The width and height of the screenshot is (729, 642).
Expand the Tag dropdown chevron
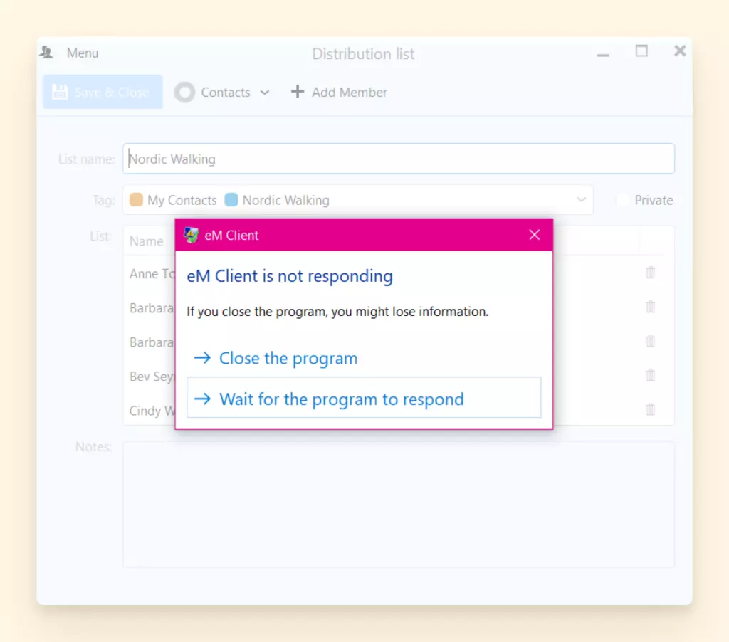point(581,200)
